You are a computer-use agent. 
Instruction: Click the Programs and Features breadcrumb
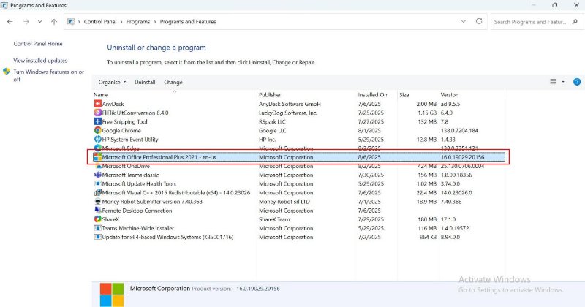click(188, 22)
